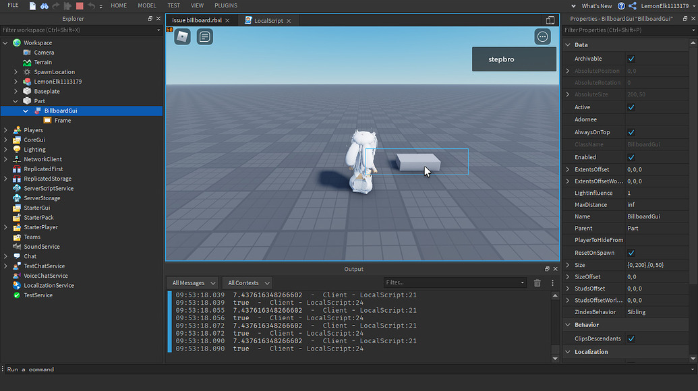Open the chat icon in the viewport

point(205,36)
